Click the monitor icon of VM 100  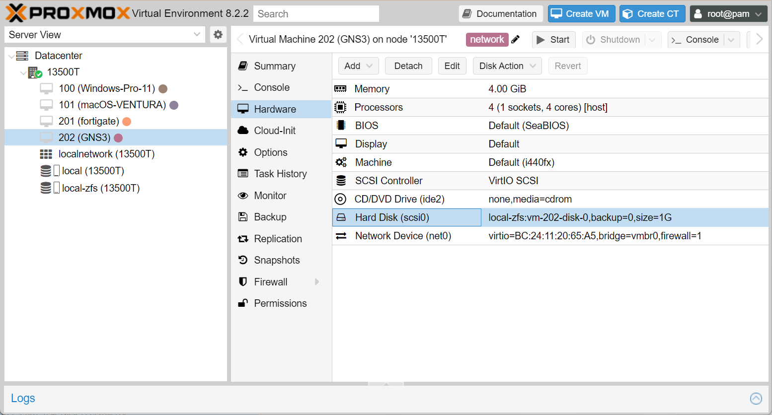tap(46, 89)
